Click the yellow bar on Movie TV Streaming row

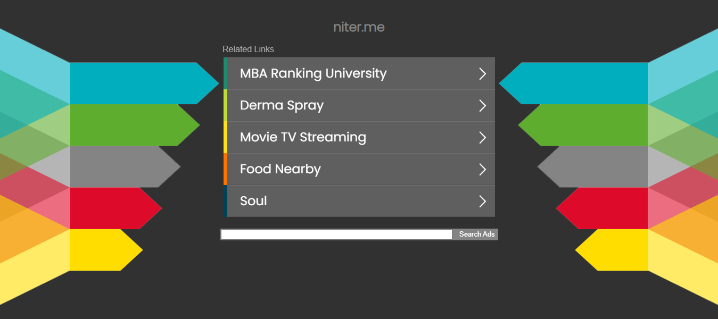click(x=225, y=137)
